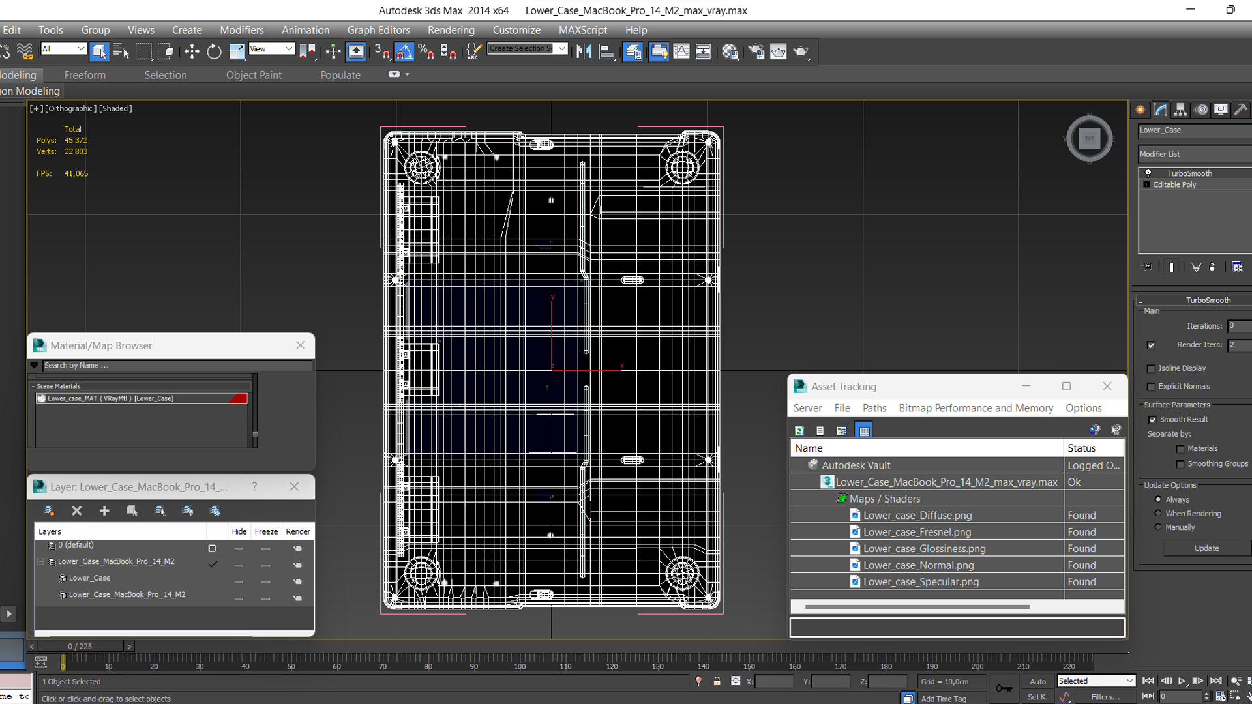This screenshot has width=1252, height=704.
Task: Open the Curve Editor from toolbar
Action: click(x=681, y=51)
